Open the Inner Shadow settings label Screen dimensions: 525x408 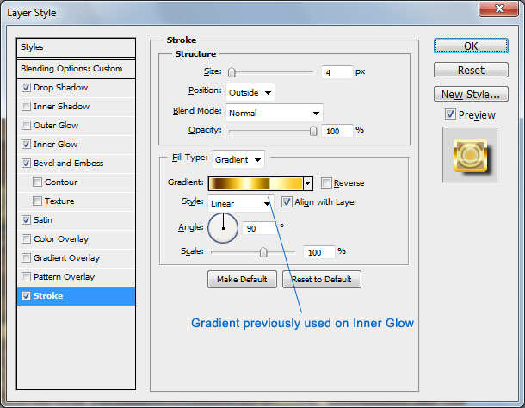point(62,106)
